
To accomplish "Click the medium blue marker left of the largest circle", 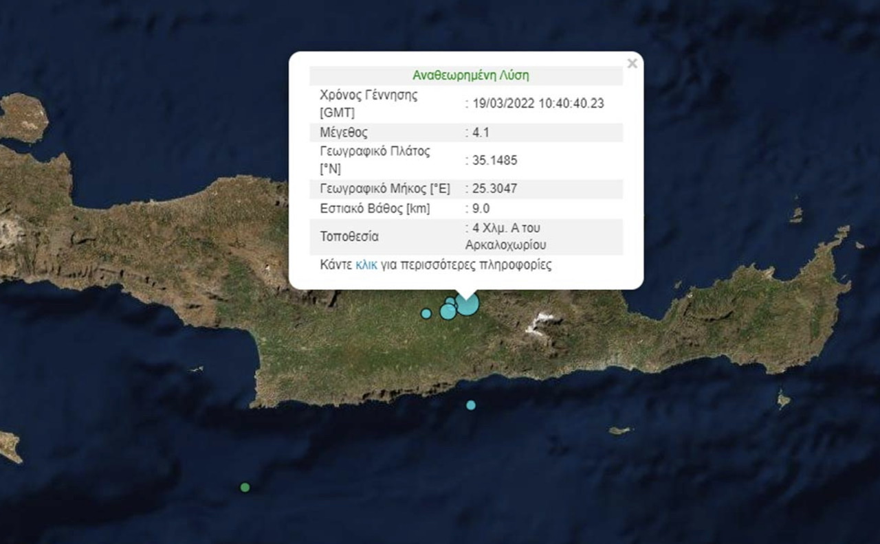I will pos(448,312).
